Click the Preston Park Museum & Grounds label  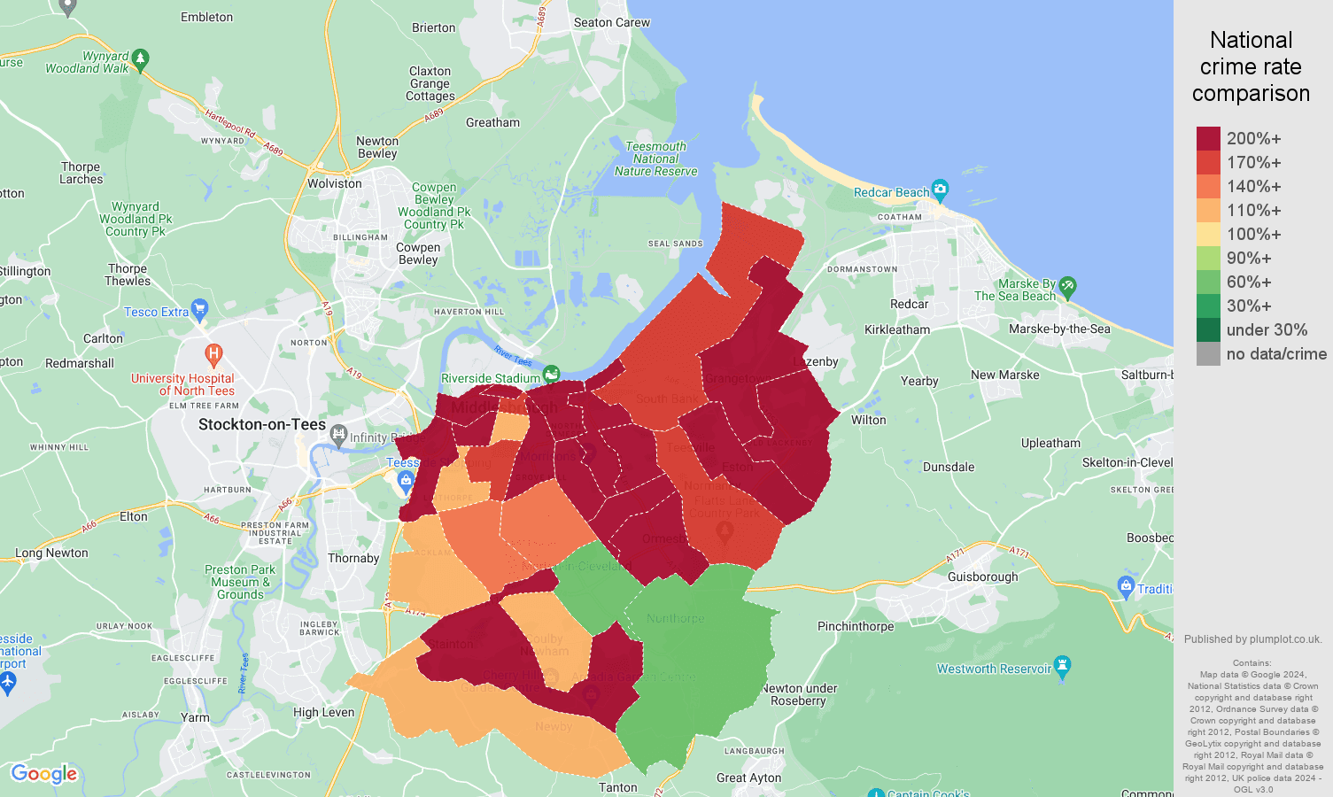tap(240, 582)
